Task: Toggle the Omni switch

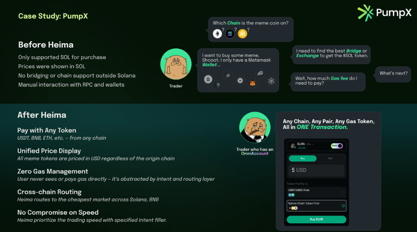Action: point(337,146)
